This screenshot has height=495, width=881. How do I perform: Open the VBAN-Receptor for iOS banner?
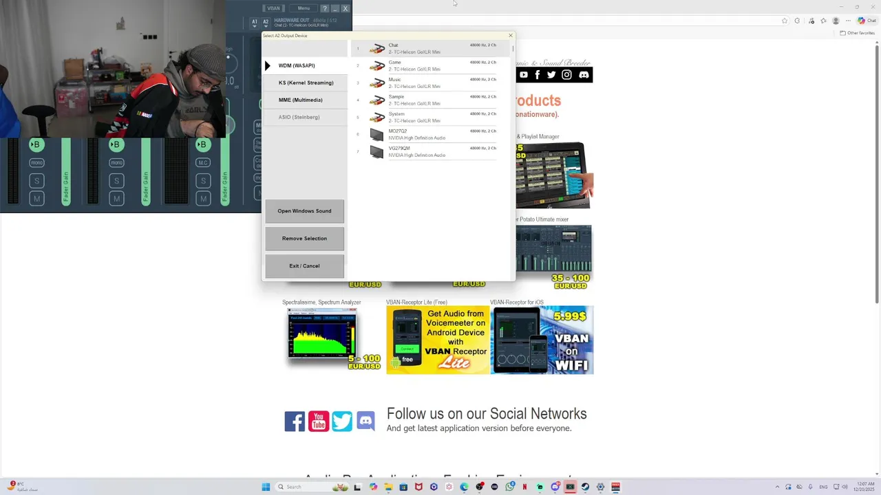[542, 340]
